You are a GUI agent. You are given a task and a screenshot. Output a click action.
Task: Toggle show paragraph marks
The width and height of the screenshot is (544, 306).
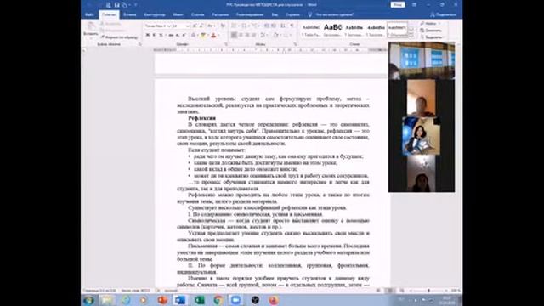coord(292,26)
